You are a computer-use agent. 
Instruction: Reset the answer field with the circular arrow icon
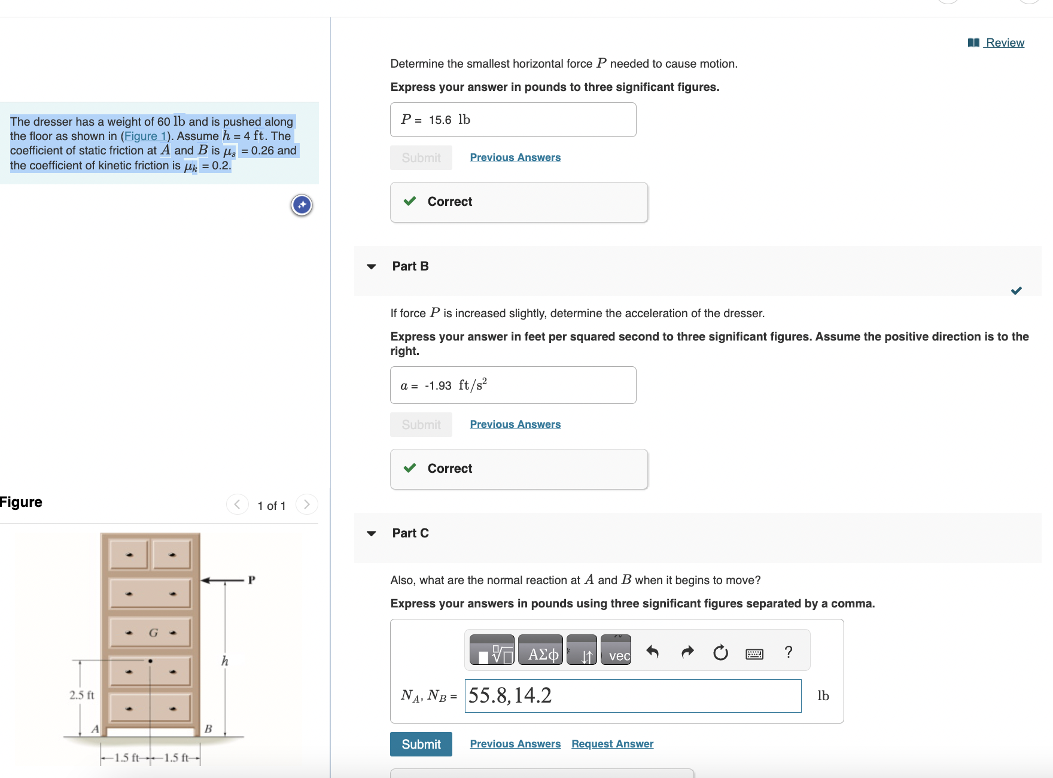[x=720, y=652]
